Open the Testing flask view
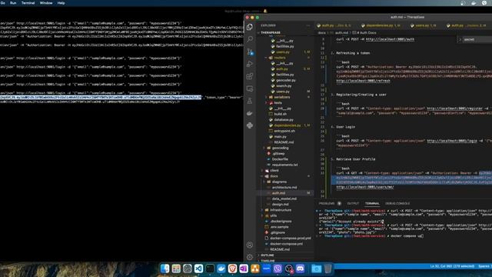This screenshot has width=492, height=277. [250, 101]
